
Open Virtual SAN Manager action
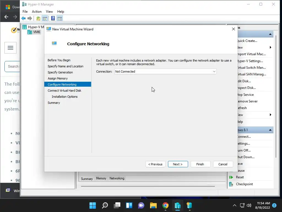pyautogui.click(x=252, y=74)
